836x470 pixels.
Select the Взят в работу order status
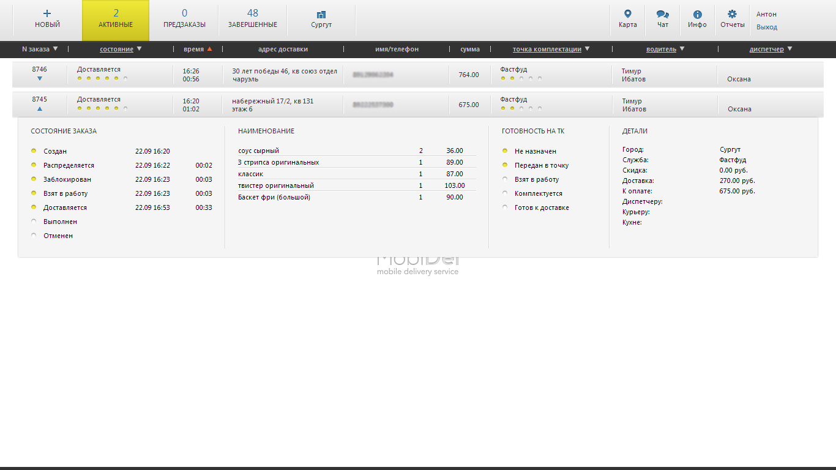pyautogui.click(x=34, y=193)
